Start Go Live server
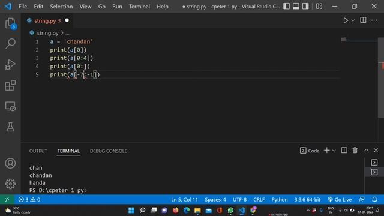Screen dimensions: 384x216 pos(340,200)
